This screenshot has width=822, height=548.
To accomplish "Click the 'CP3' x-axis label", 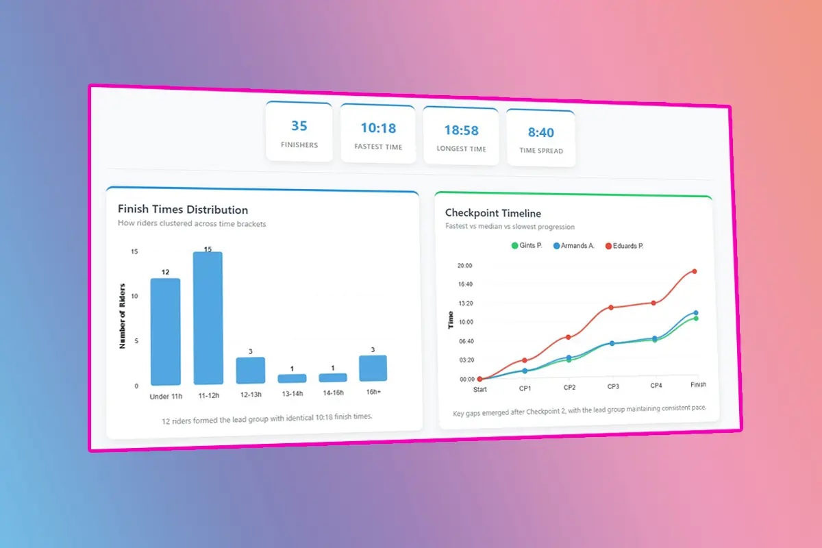I will click(613, 386).
